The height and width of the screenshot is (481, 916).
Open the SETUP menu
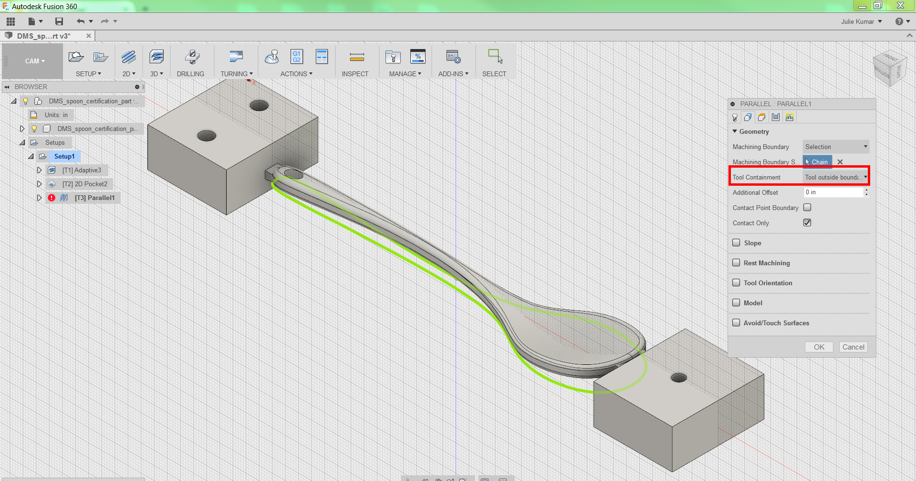pyautogui.click(x=88, y=74)
